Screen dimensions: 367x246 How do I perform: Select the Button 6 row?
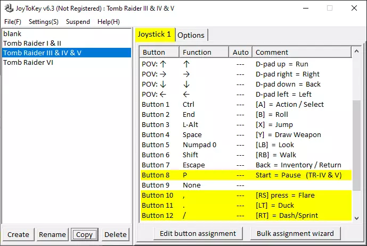click(246, 155)
